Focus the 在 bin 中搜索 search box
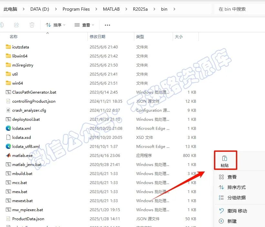 [240, 9]
